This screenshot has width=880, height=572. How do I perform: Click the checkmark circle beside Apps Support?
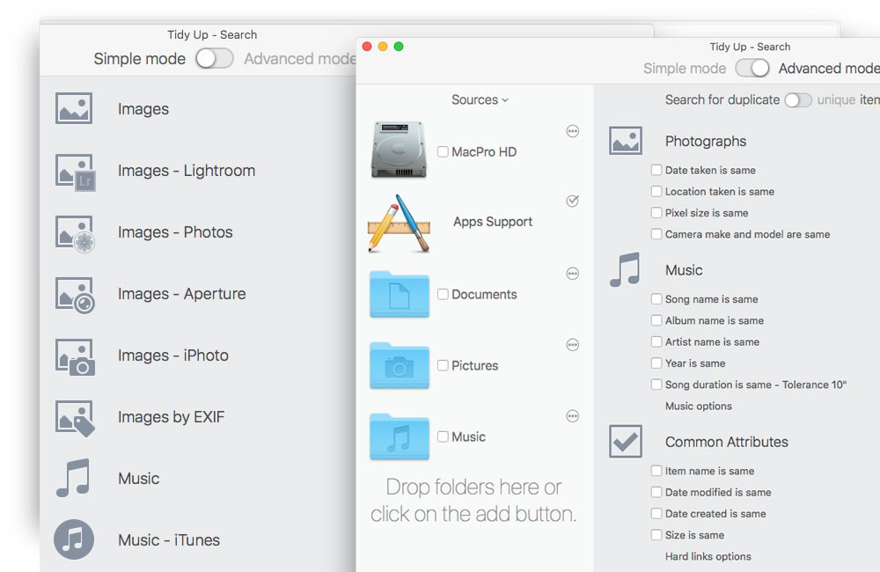click(573, 201)
